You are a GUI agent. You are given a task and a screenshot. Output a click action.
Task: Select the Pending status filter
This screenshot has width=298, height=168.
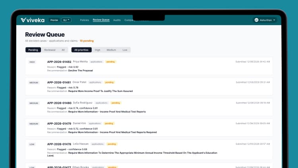click(x=33, y=50)
